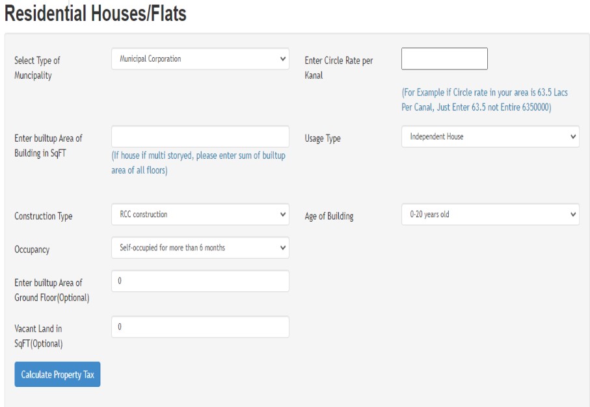
Task: Select the Vacant Land in SqFT field
Action: (200, 327)
